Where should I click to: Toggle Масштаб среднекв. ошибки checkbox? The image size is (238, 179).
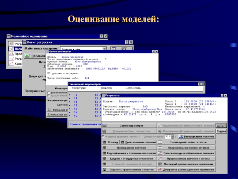(x=103, y=137)
